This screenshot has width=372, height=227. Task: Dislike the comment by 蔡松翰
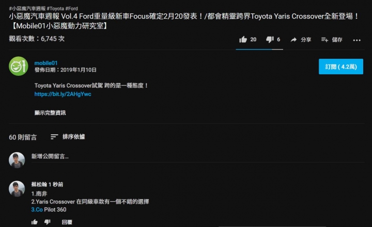[x=47, y=222]
